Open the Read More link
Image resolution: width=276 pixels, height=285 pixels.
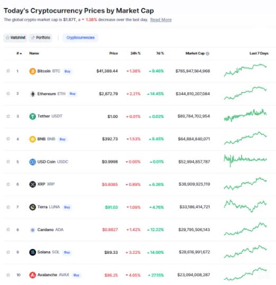pyautogui.click(x=161, y=20)
